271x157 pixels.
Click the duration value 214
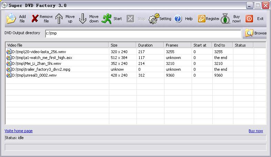click(141, 63)
